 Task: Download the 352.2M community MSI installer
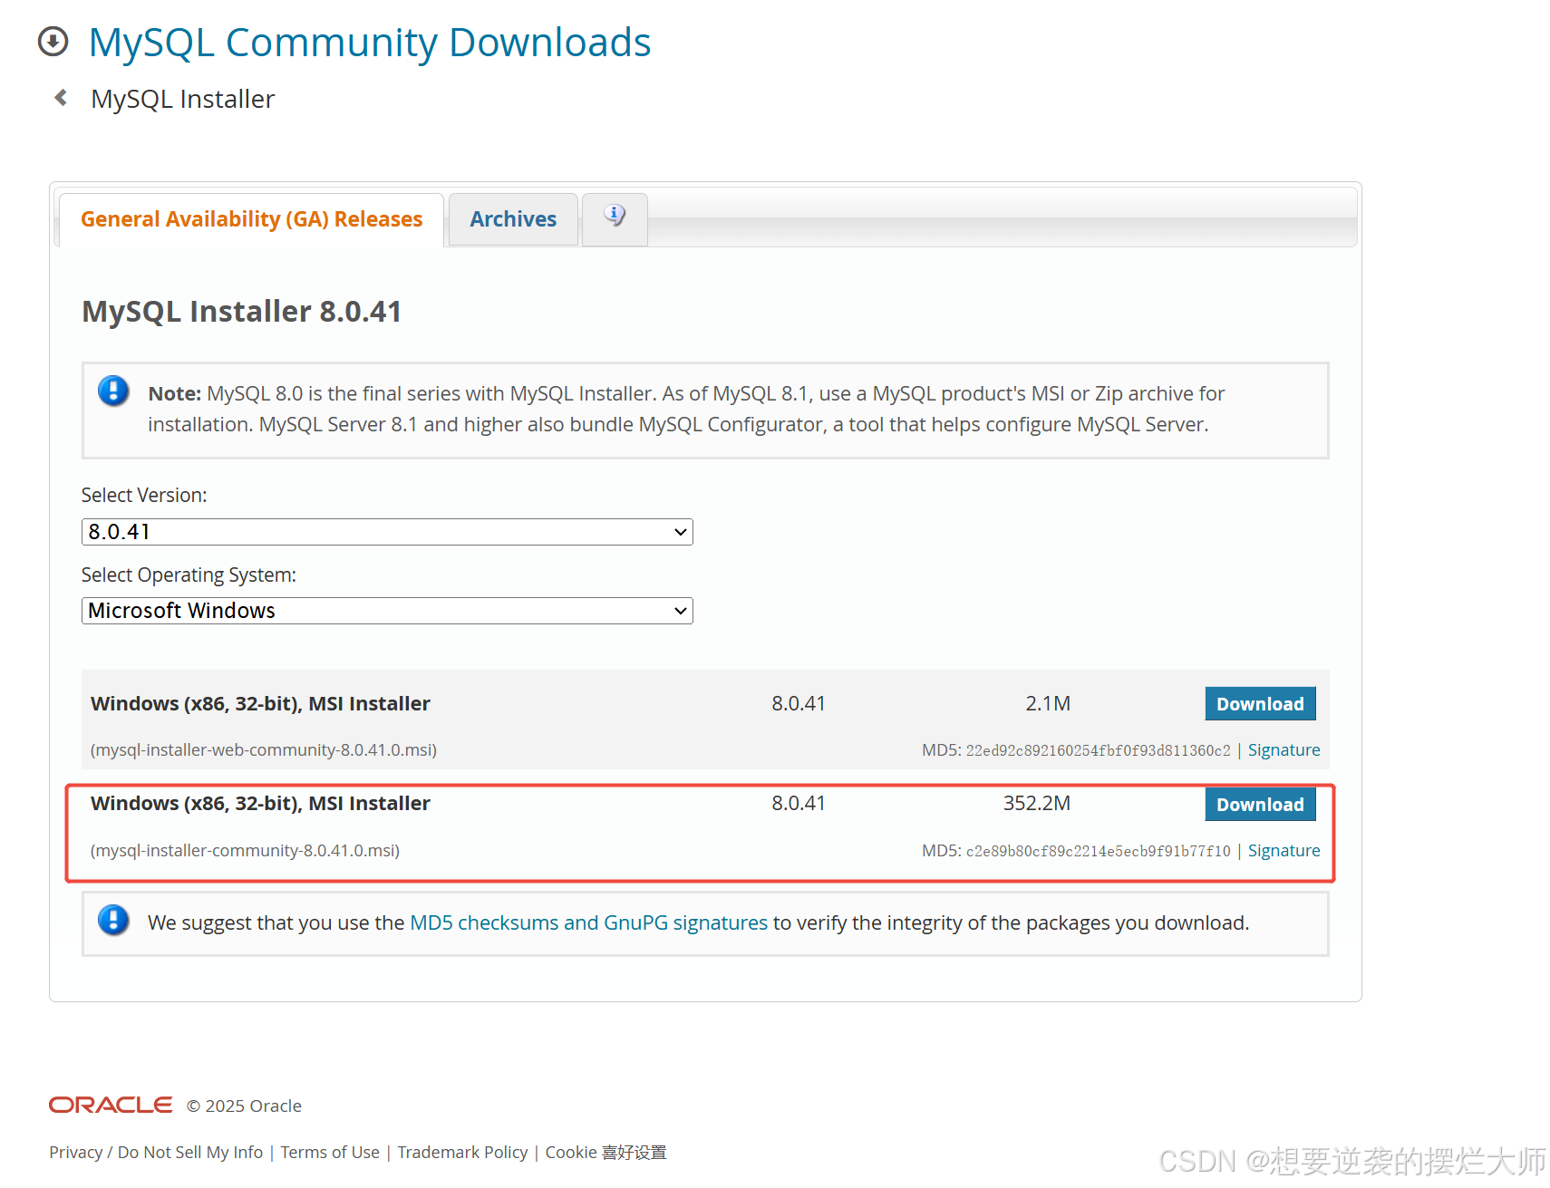coord(1260,805)
